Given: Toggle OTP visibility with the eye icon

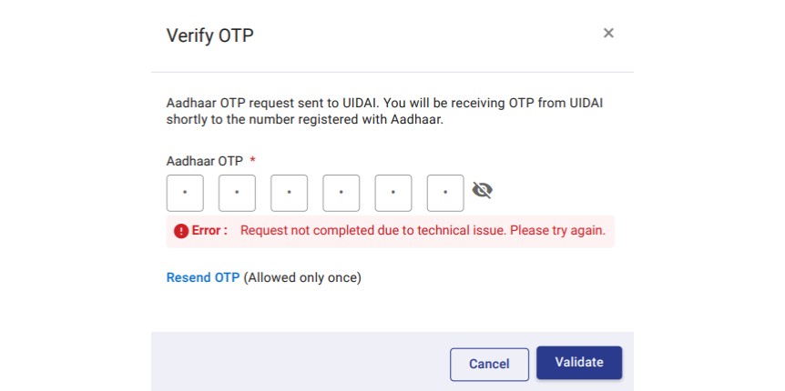Looking at the screenshot, I should pyautogui.click(x=483, y=190).
